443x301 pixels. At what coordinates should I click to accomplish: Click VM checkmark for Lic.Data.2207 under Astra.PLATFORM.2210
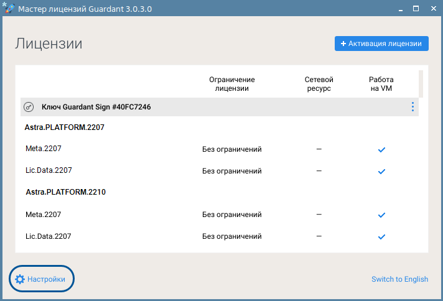[381, 236]
